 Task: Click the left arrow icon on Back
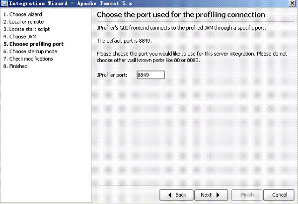(169, 195)
